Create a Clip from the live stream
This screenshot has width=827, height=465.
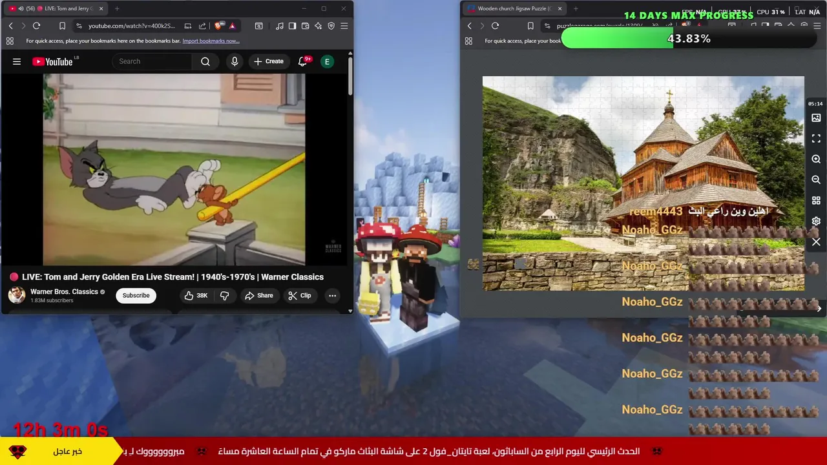[300, 296]
